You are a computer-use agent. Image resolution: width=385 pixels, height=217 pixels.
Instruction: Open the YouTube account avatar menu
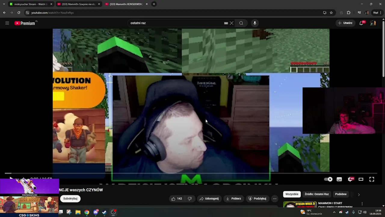(373, 23)
